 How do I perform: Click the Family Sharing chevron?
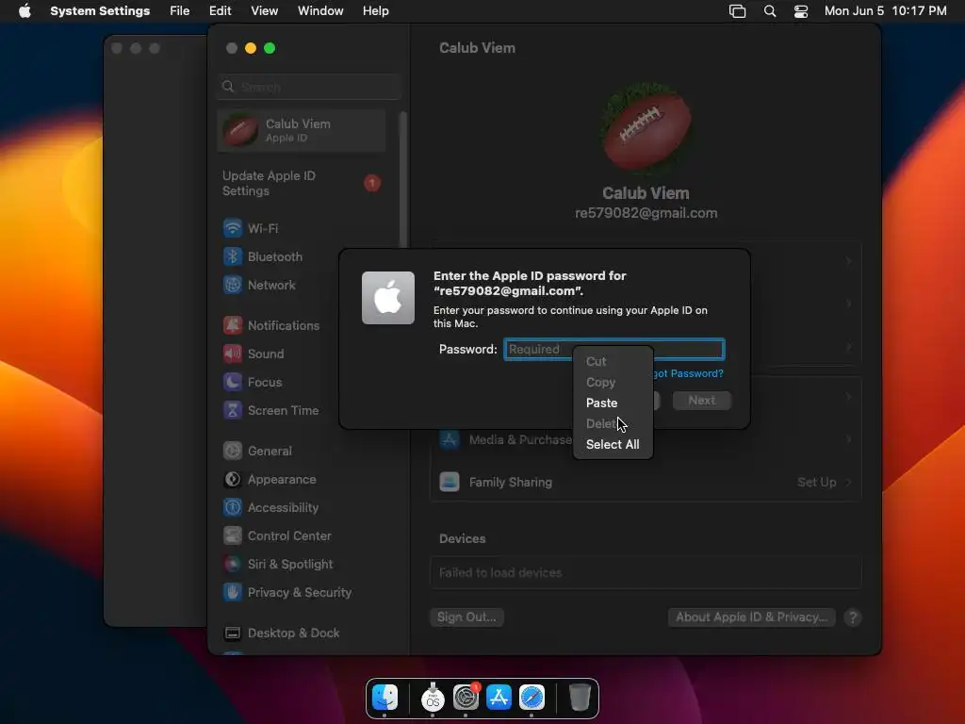click(x=848, y=482)
